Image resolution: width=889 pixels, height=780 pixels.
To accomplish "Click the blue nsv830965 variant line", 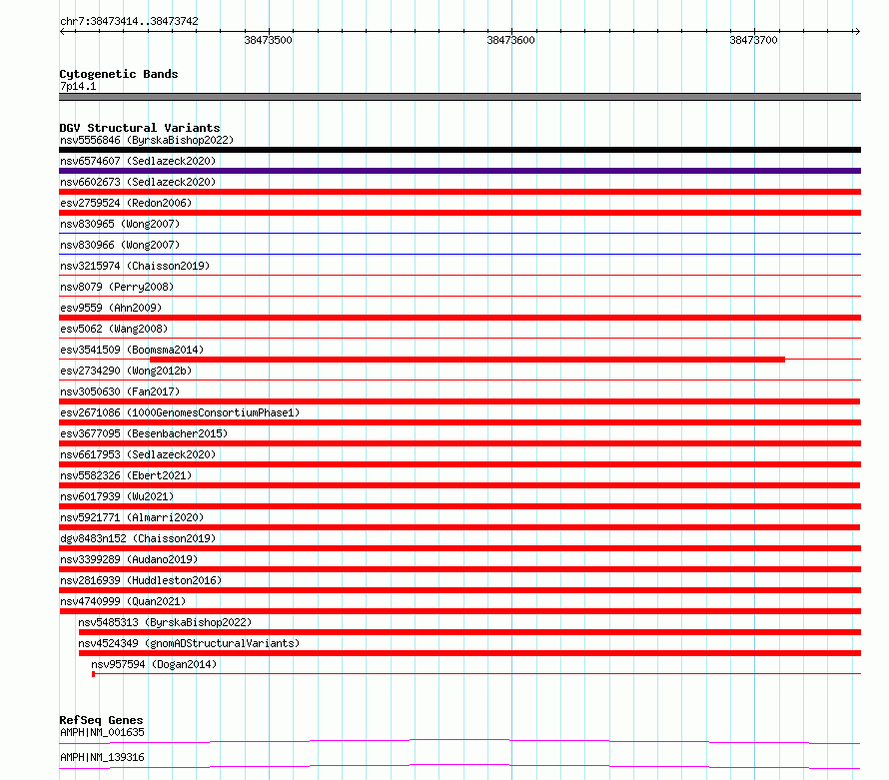I will tap(459, 233).
